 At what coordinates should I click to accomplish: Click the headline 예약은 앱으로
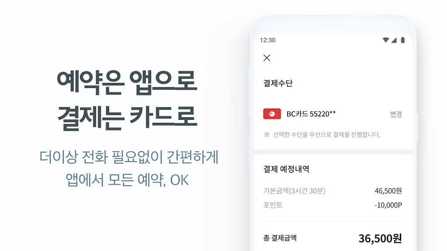[127, 82]
